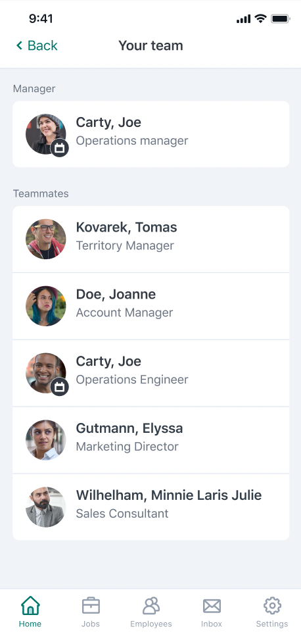The width and height of the screenshot is (301, 642).
Task: Tap calendar badge on manager's avatar
Action: (x=60, y=148)
